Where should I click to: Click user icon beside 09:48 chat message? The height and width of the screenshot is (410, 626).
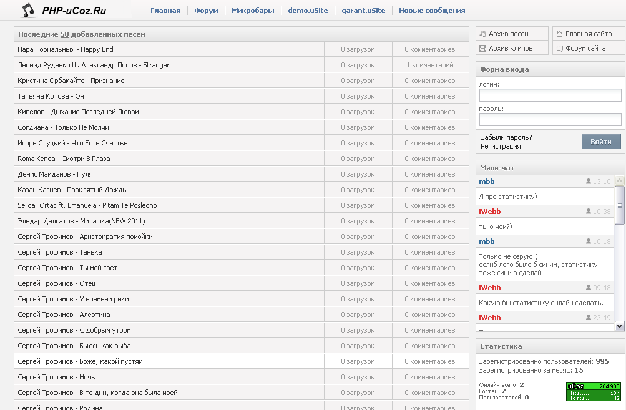click(588, 288)
